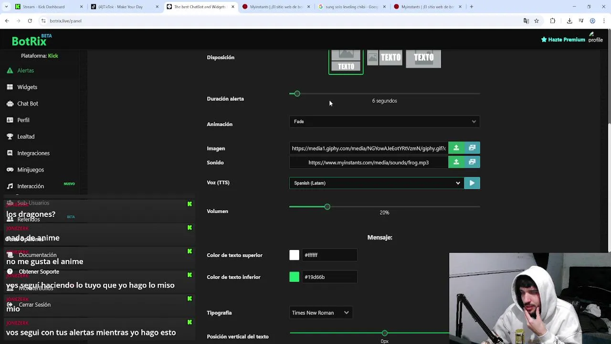Click the 6 segundos duration value
Screen dimensions: 611x344
click(x=384, y=101)
